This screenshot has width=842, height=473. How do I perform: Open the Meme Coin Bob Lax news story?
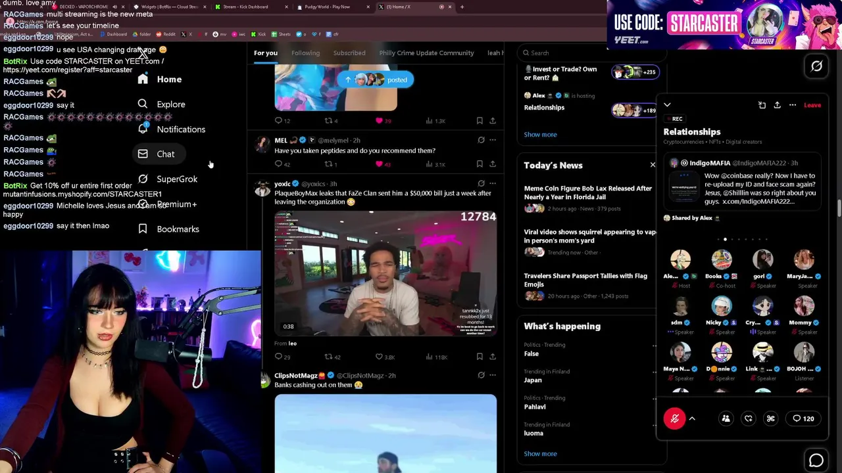click(588, 198)
